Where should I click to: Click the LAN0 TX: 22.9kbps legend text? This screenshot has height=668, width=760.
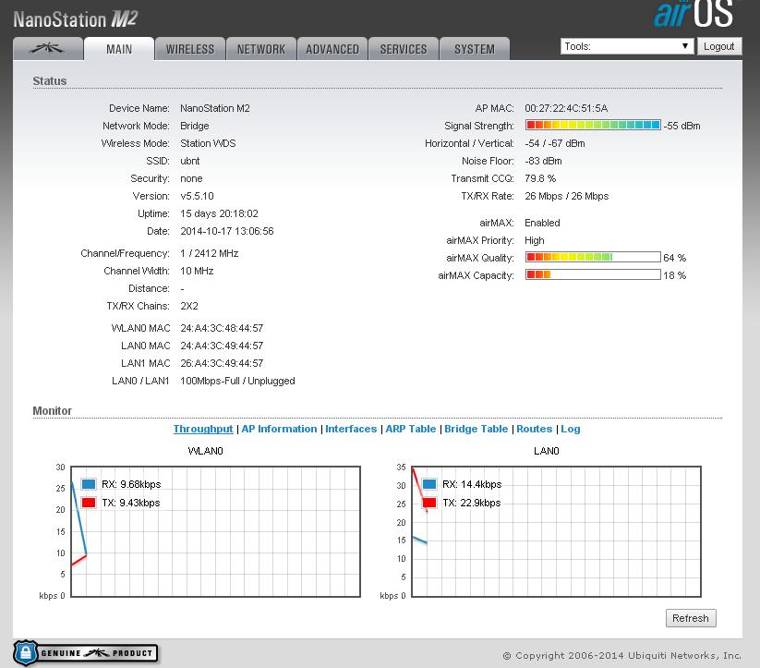click(472, 503)
